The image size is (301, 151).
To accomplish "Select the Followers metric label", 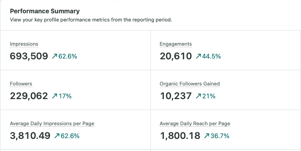I will coord(21,84).
